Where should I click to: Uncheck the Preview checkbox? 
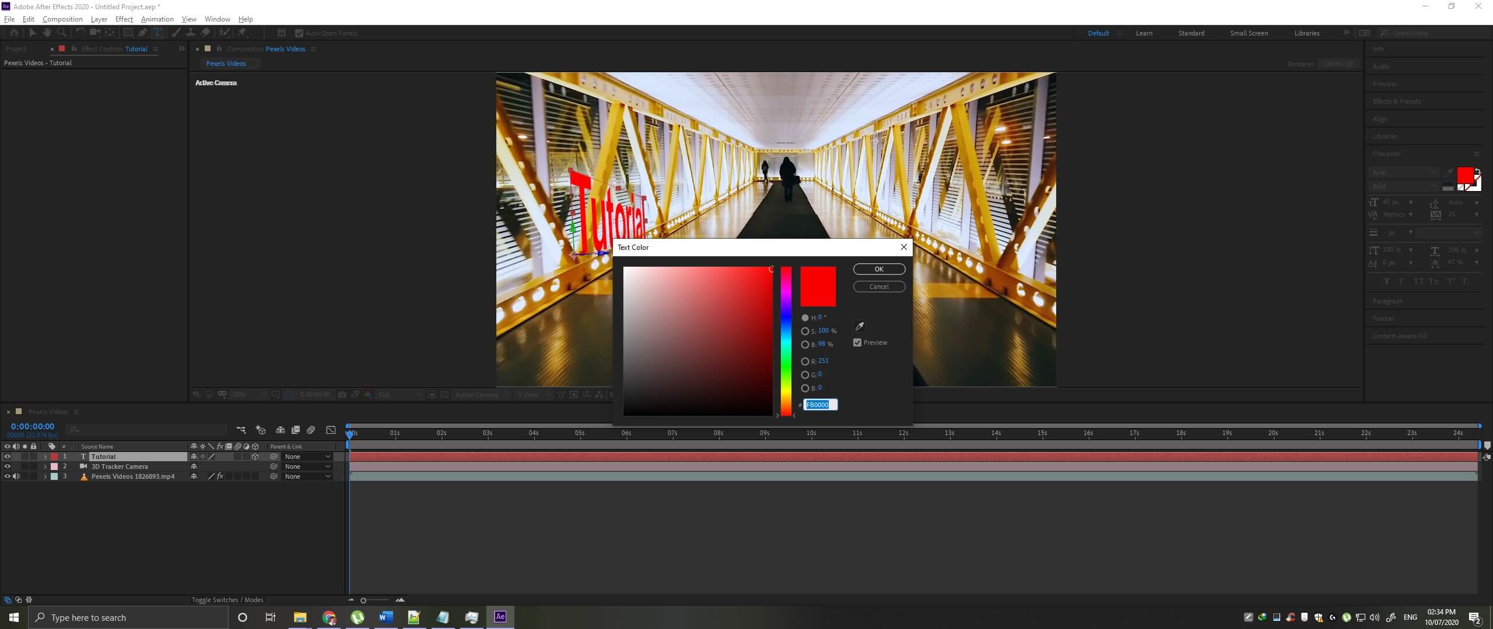pyautogui.click(x=857, y=342)
